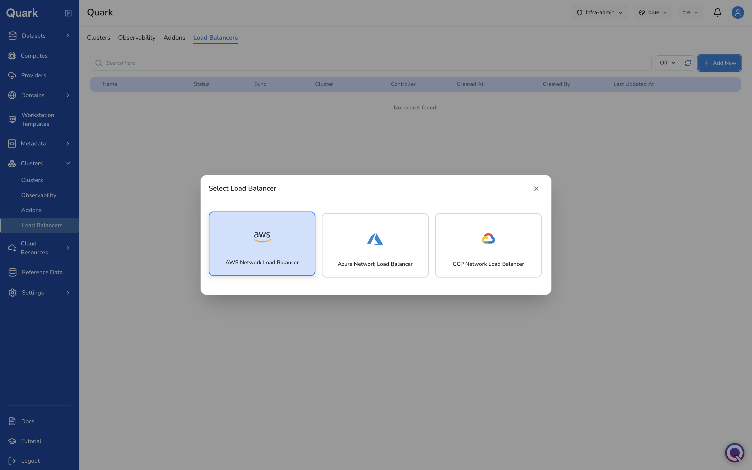Expand the Domains menu chevron

68,95
